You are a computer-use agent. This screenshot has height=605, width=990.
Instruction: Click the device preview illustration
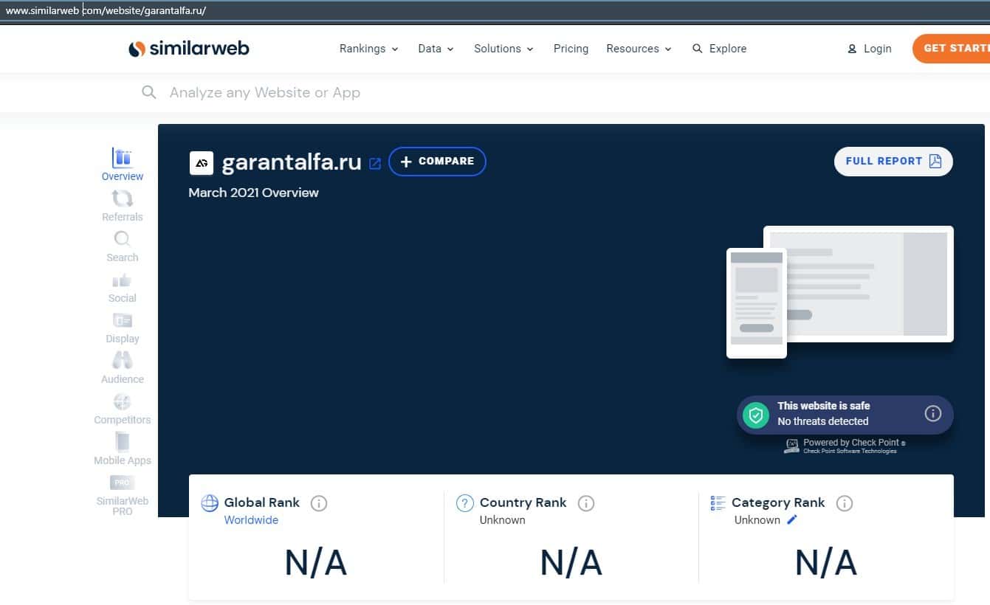point(840,292)
